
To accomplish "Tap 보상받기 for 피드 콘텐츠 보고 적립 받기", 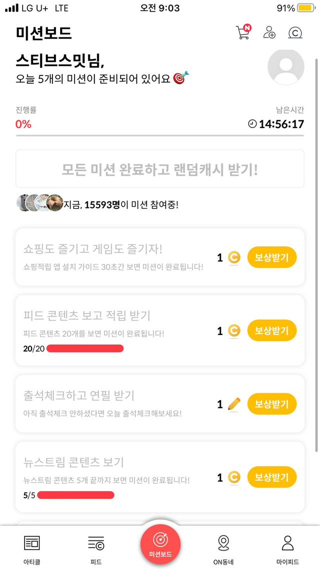I will [271, 330].
